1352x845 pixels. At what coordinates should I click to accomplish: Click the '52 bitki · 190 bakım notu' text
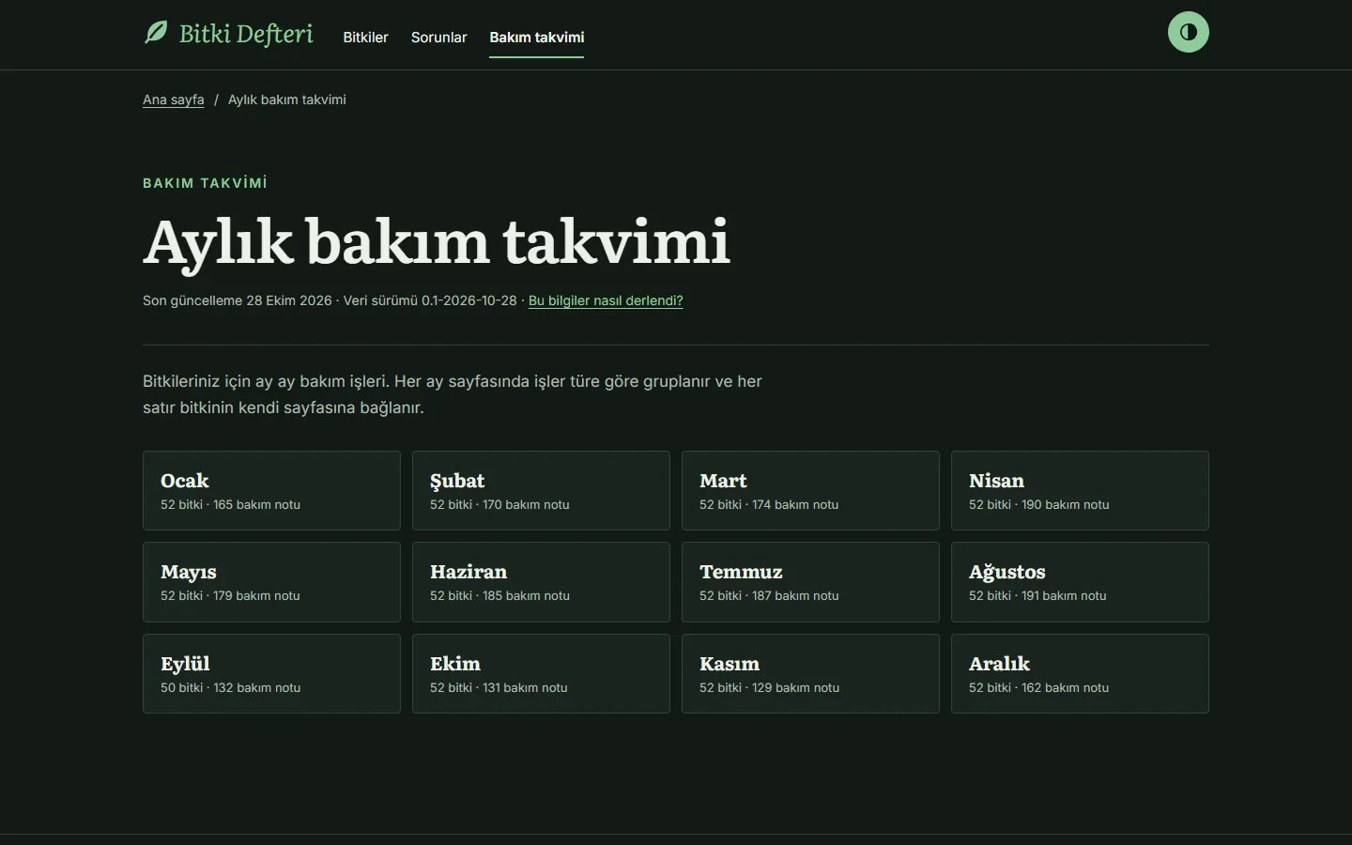click(1038, 505)
